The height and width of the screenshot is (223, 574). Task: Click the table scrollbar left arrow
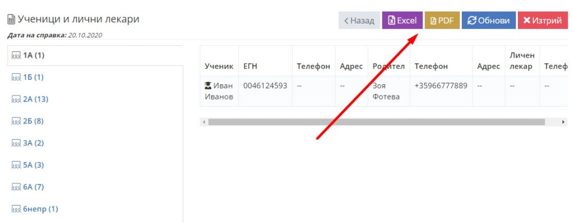pyautogui.click(x=204, y=122)
